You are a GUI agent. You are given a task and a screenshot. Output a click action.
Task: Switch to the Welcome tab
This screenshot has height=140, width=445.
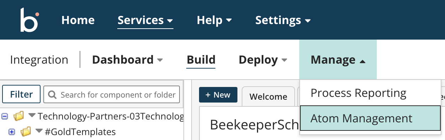pos(268,97)
